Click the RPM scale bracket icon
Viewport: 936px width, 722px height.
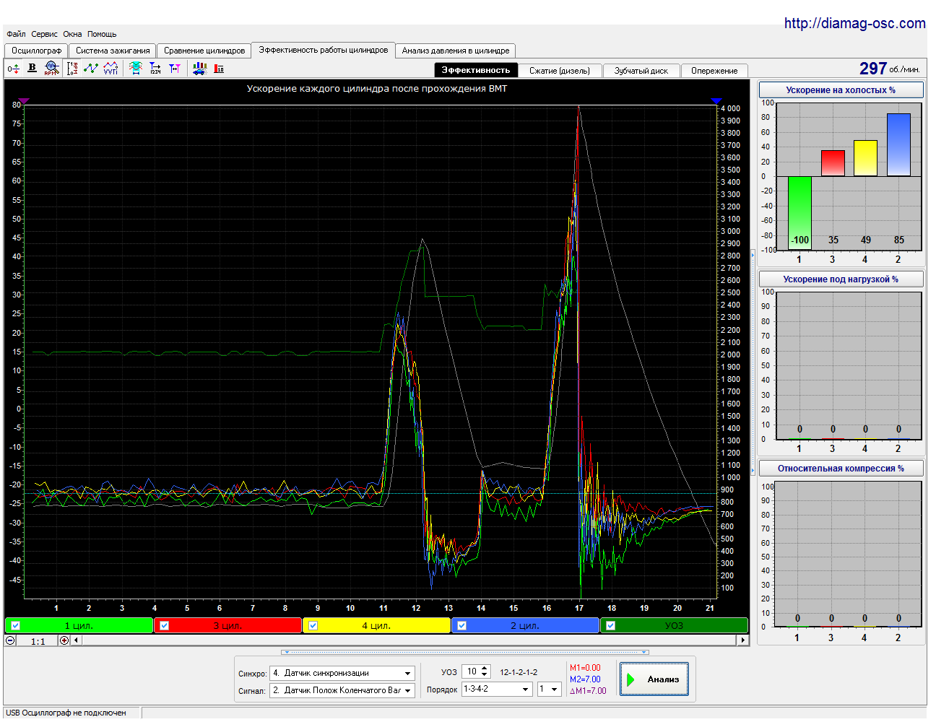(72, 69)
